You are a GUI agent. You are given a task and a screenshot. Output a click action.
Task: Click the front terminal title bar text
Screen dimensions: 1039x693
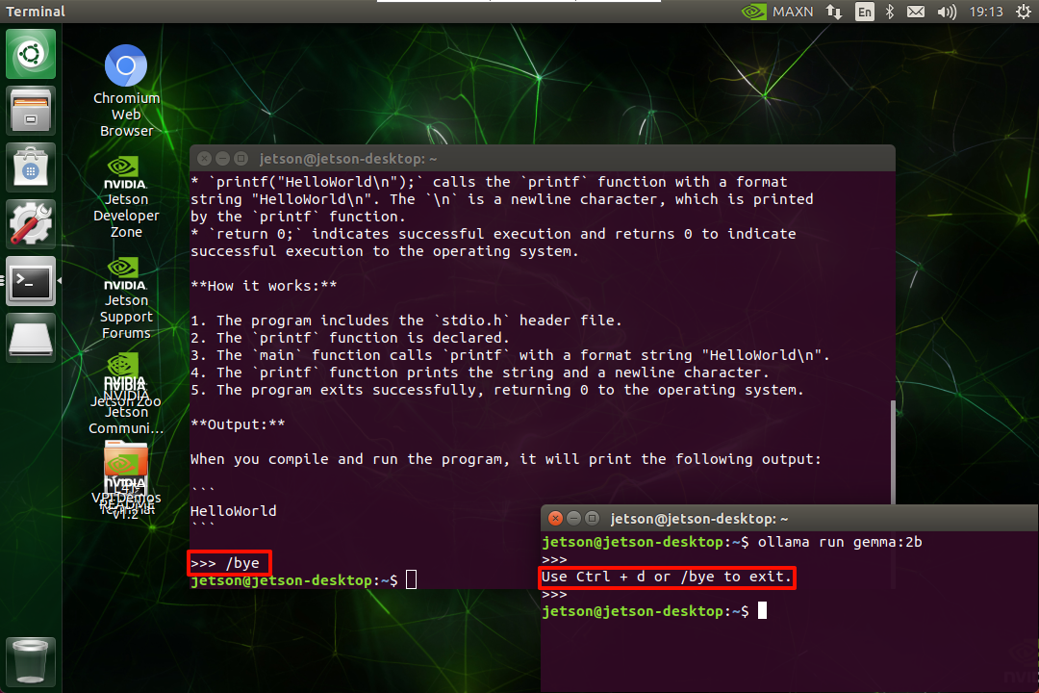(x=699, y=519)
